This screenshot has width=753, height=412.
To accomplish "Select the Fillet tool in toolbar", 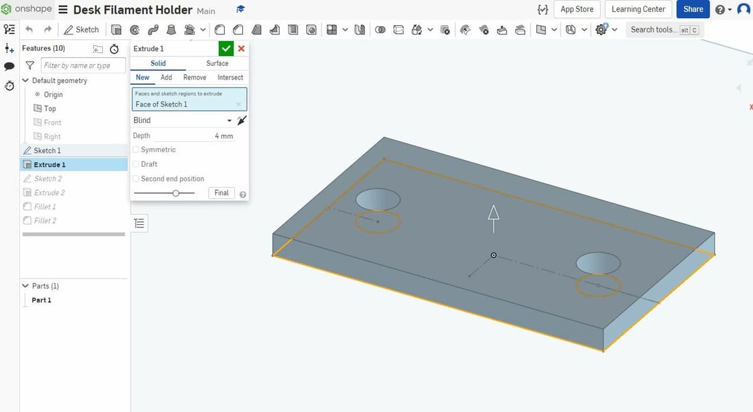I will pyautogui.click(x=220, y=30).
